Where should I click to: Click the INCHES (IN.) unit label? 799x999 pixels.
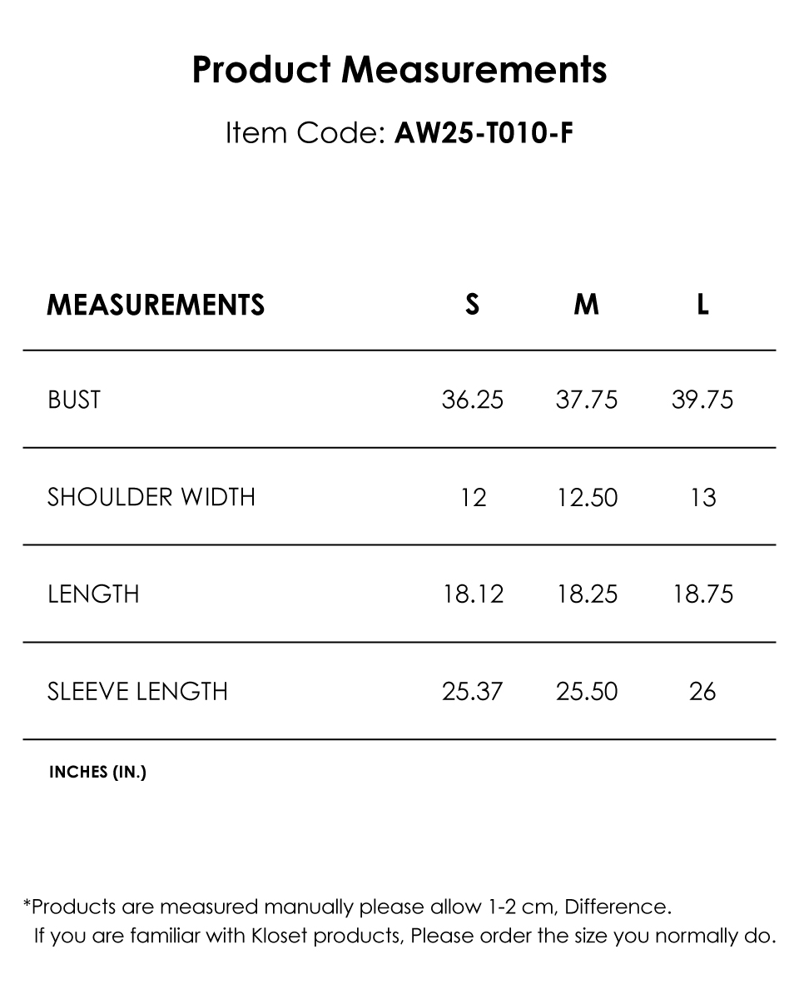(97, 772)
